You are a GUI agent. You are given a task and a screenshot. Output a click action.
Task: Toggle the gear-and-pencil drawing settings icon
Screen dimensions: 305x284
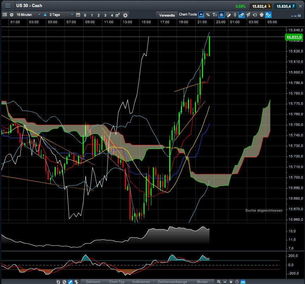(x=268, y=15)
